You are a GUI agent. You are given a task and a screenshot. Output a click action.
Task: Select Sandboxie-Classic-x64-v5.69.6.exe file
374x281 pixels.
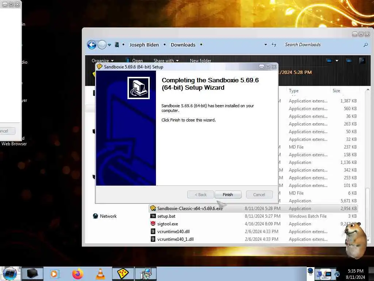(x=253, y=208)
